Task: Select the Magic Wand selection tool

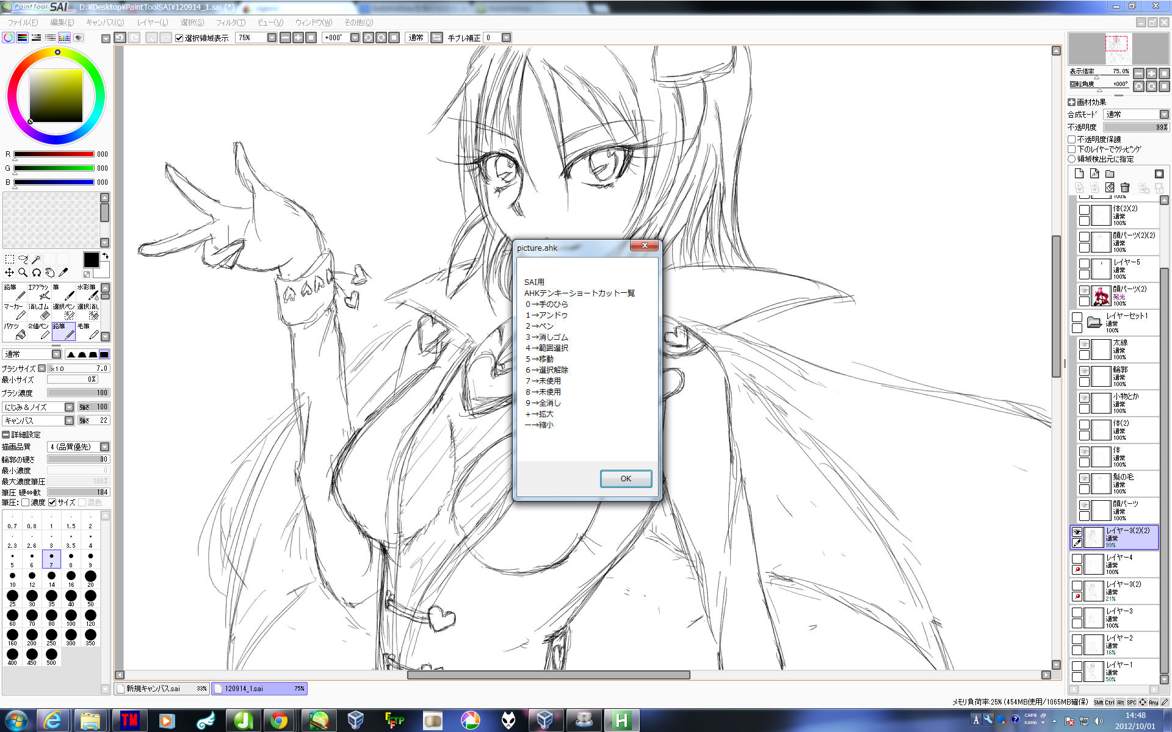Action: click(x=37, y=259)
